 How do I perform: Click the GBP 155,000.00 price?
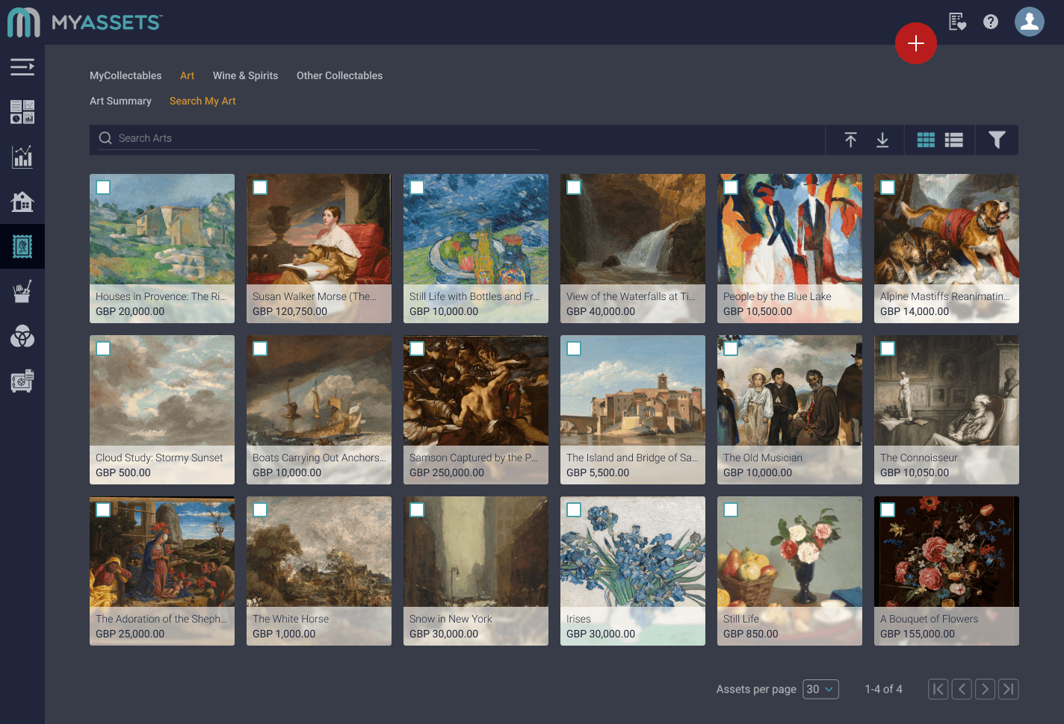pyautogui.click(x=918, y=634)
